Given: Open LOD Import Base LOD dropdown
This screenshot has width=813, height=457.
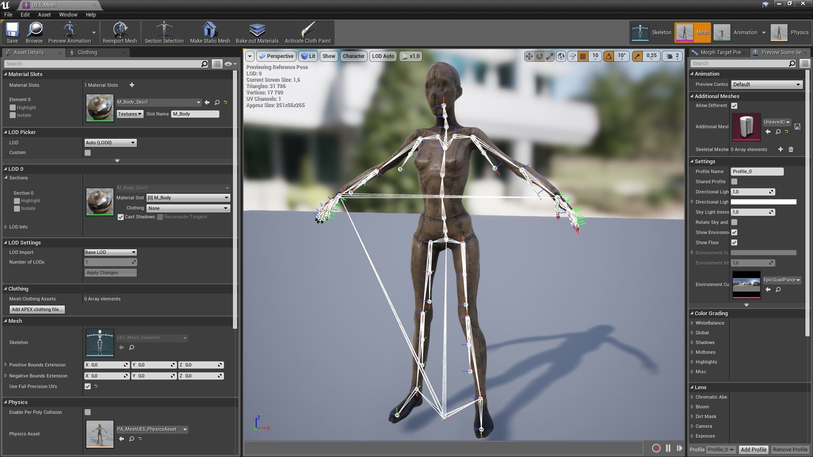Looking at the screenshot, I should click(110, 252).
